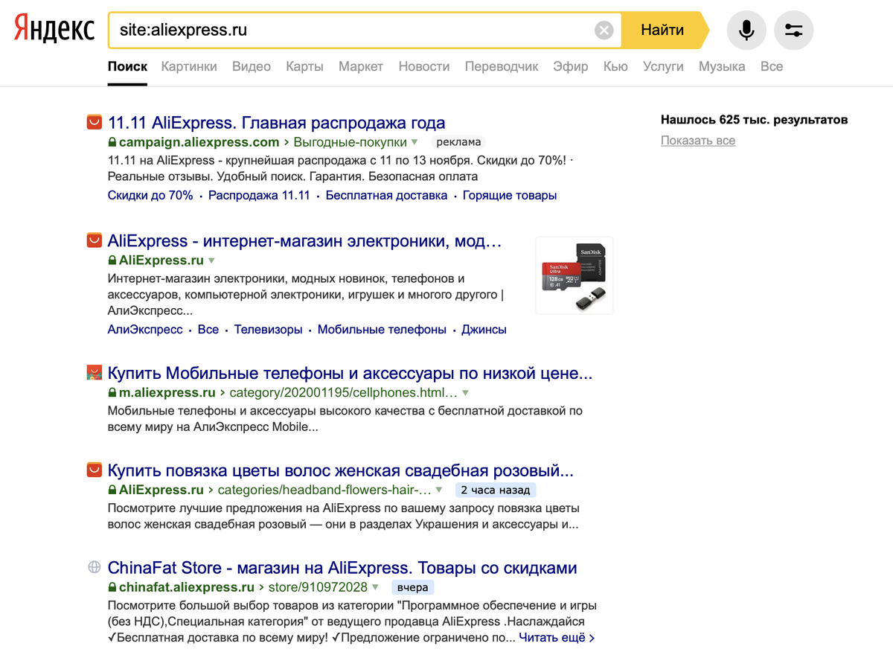Expand snippet with Читать ещё
This screenshot has width=893, height=652.
point(557,638)
